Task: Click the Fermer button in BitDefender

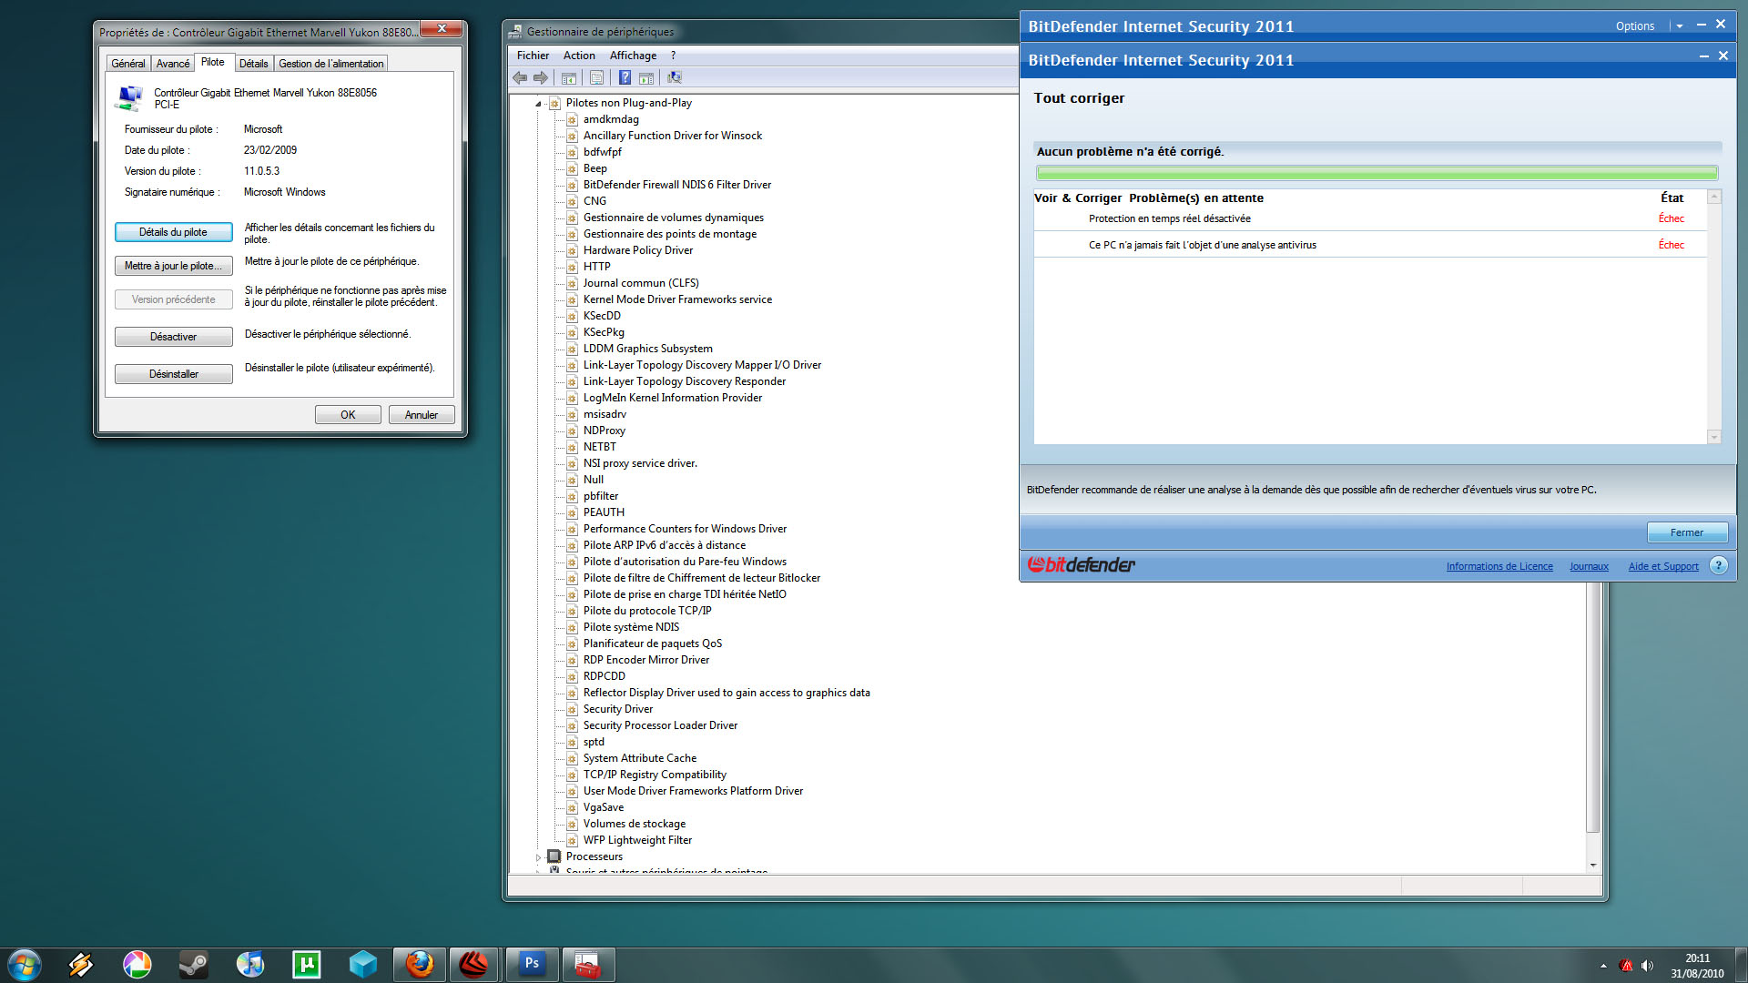Action: click(1686, 532)
